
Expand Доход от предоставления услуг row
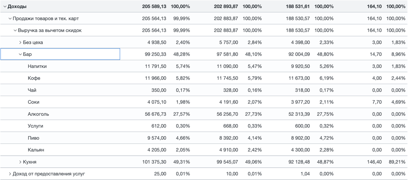[10, 174]
